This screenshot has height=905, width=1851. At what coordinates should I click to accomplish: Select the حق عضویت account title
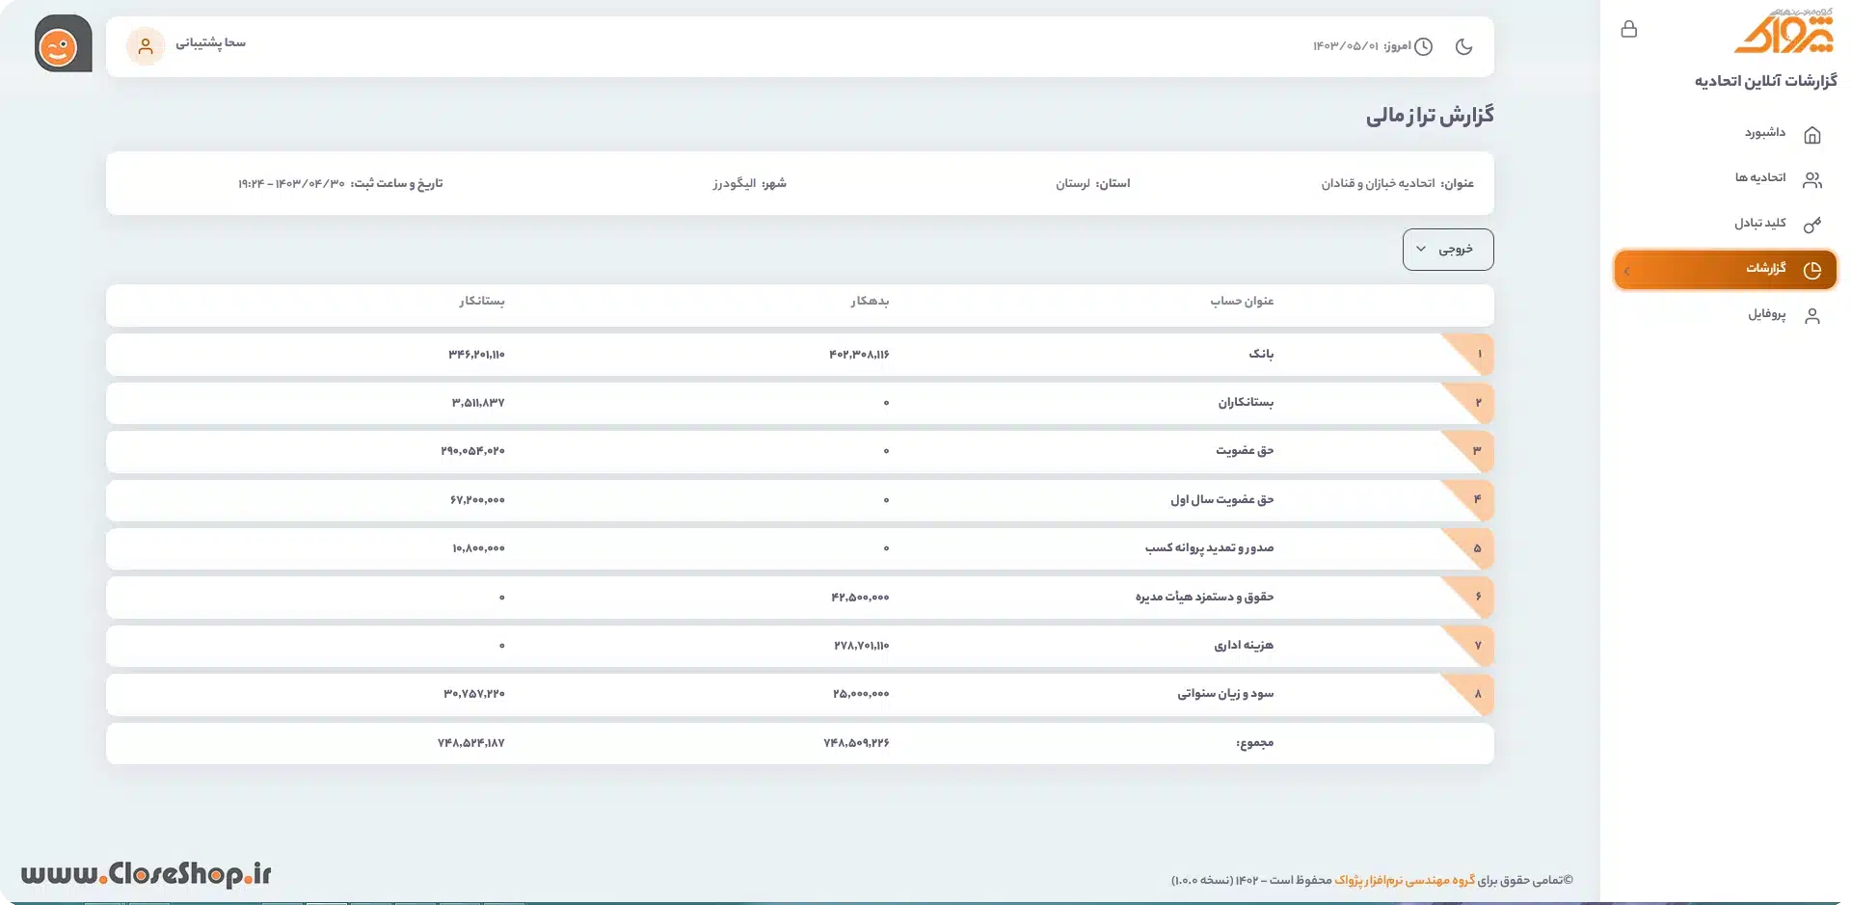1245,450
